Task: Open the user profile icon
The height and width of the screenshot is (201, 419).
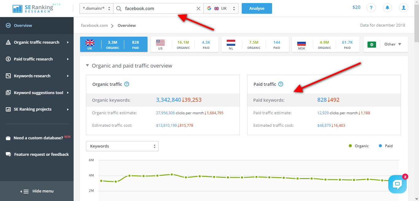Action: (404, 8)
